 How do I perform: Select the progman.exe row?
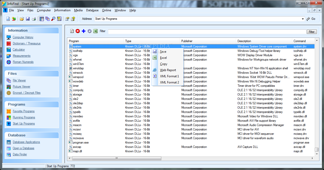(x=191, y=143)
